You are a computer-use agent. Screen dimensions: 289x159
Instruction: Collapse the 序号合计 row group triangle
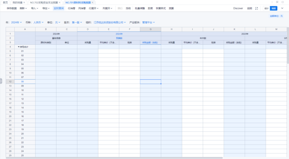point(19,47)
